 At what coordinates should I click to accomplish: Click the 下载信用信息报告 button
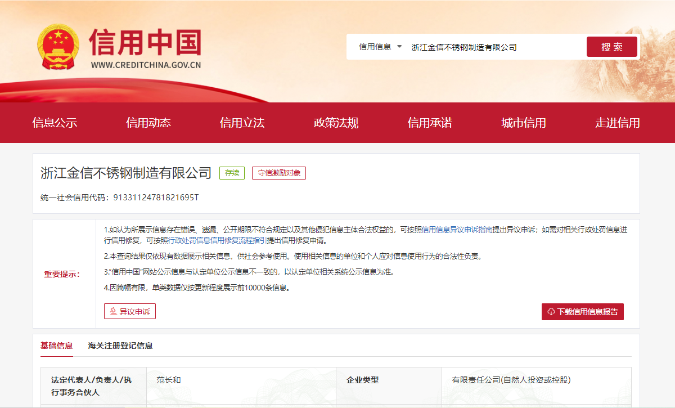pos(583,312)
